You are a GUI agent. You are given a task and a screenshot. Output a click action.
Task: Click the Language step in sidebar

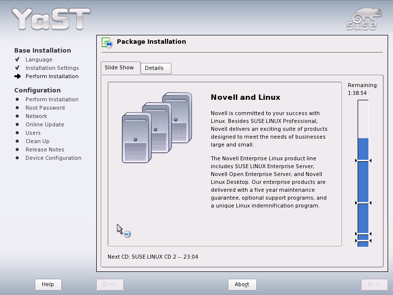click(39, 59)
